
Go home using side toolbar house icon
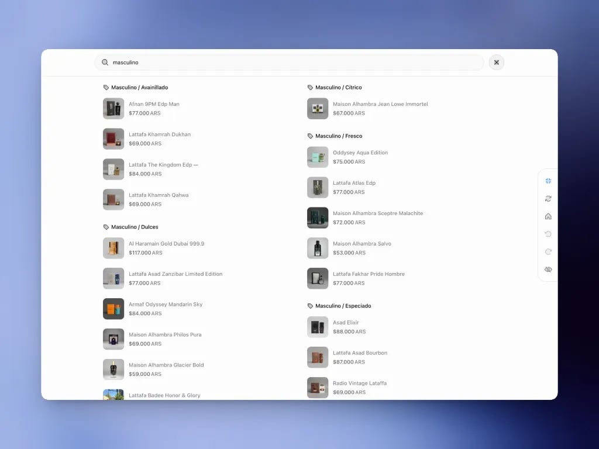(548, 216)
